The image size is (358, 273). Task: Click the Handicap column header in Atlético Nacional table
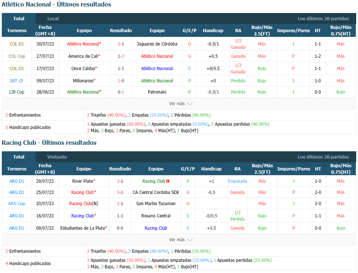point(213,31)
